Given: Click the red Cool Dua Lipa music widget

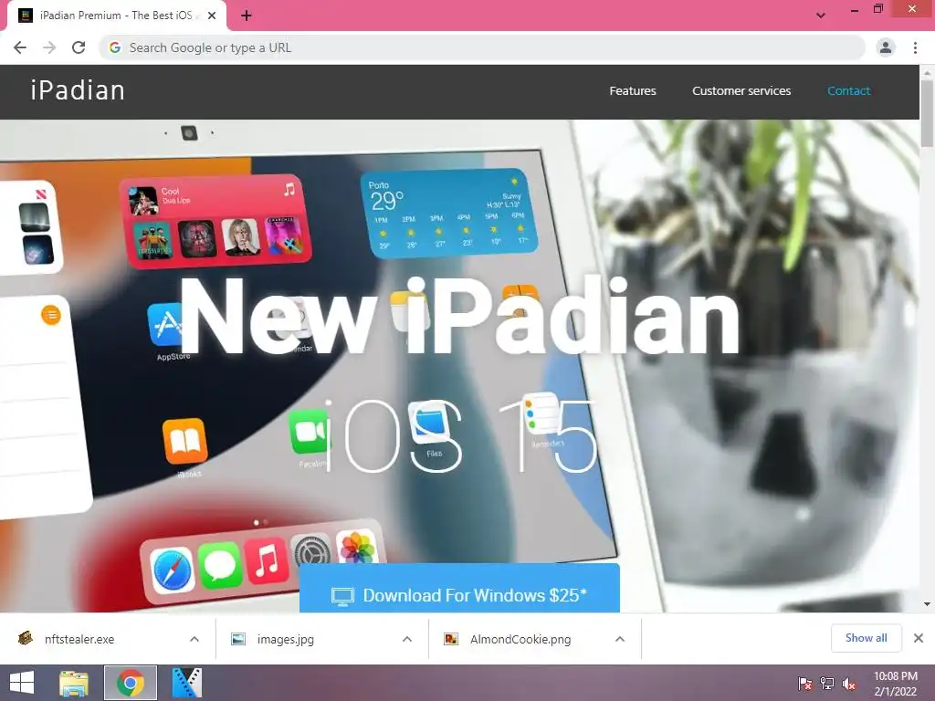Looking at the screenshot, I should pyautogui.click(x=215, y=221).
